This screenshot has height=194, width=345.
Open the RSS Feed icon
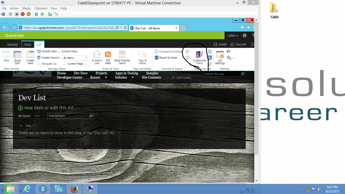[x=108, y=58]
